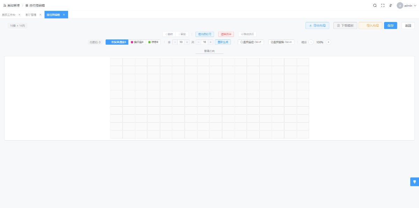
Task: Click the 填充座位号 fill seat numbers button
Action: tap(205, 34)
